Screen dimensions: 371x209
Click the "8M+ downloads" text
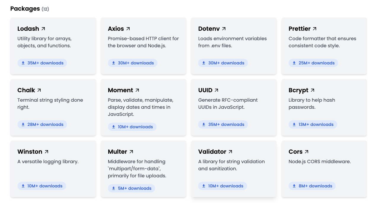click(x=316, y=186)
